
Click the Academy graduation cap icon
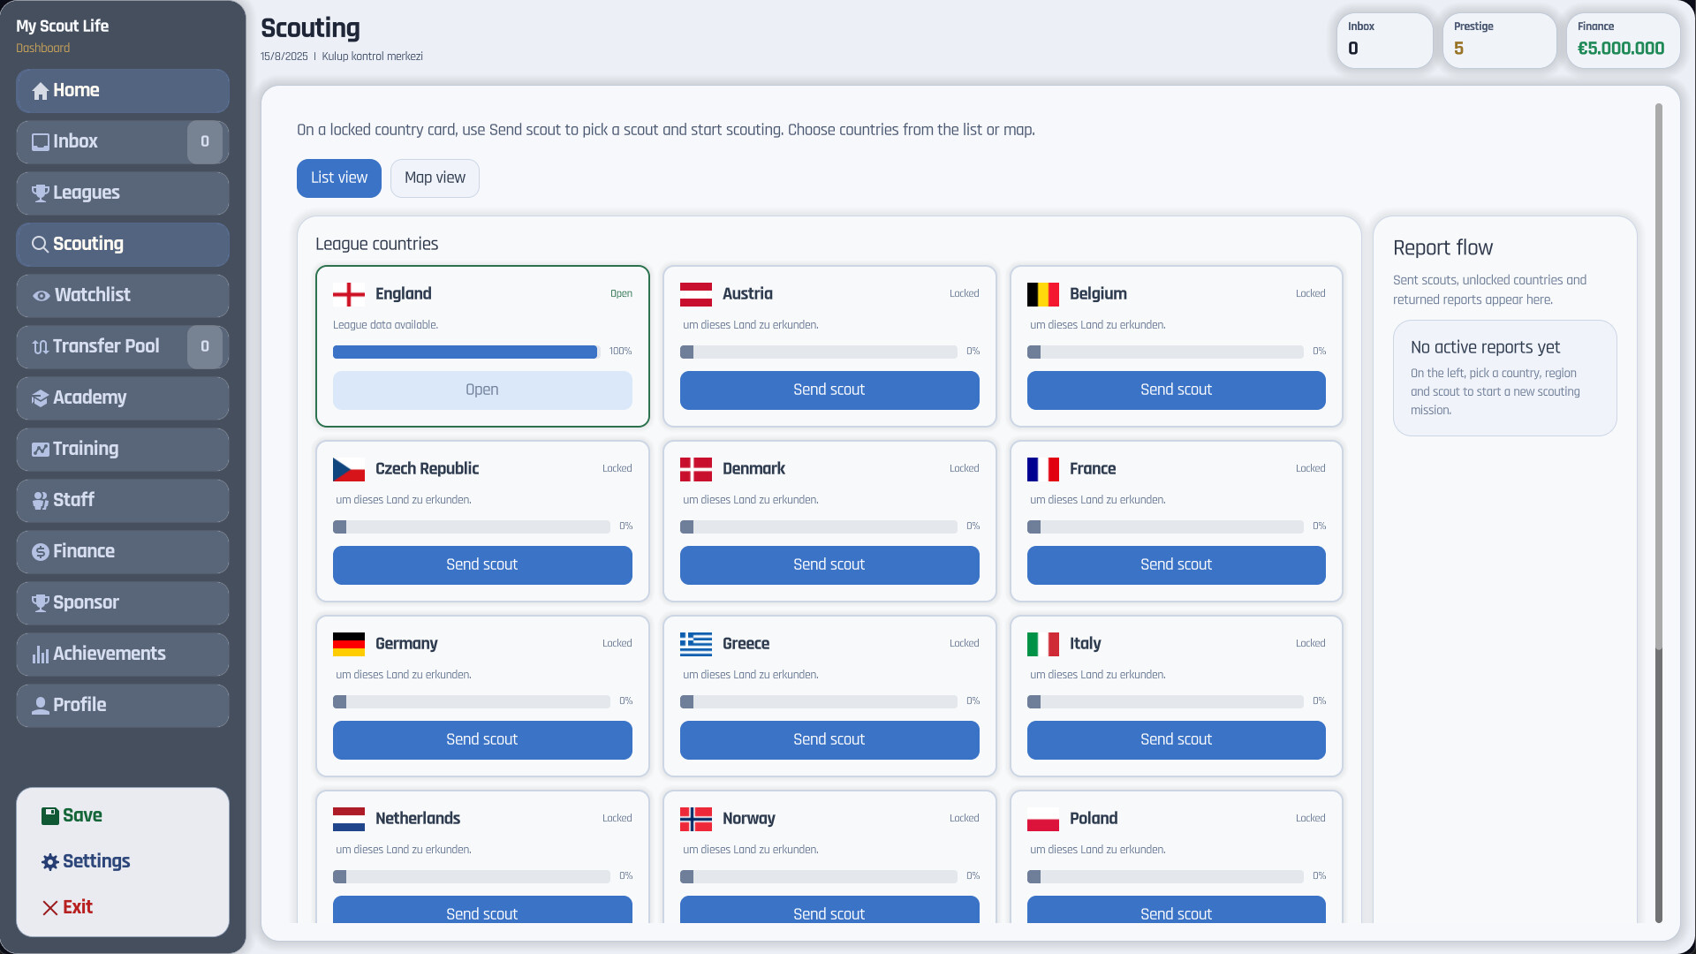click(41, 398)
